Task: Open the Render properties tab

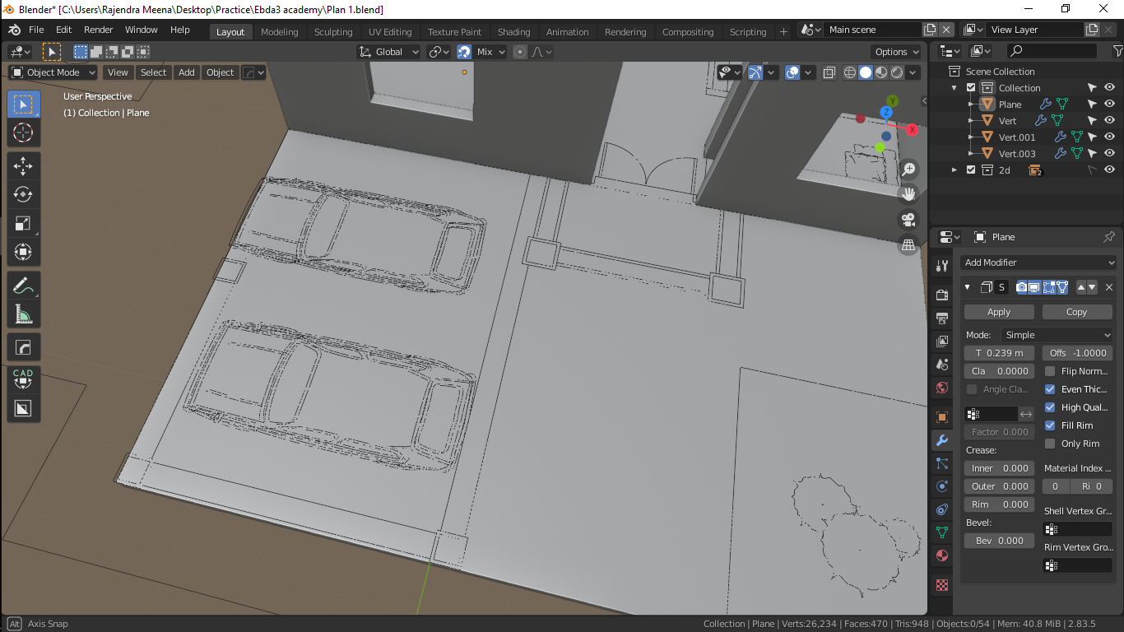Action: coord(942,295)
